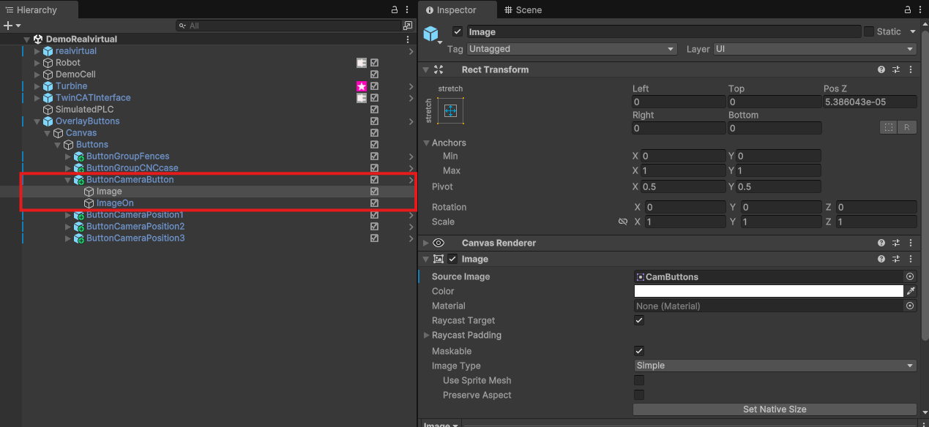Click the pink star icon on the Turbine row
Image resolution: width=929 pixels, height=427 pixels.
362,86
